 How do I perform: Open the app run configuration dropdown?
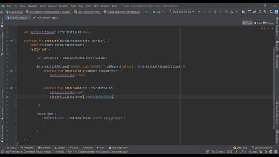pyautogui.click(x=158, y=12)
